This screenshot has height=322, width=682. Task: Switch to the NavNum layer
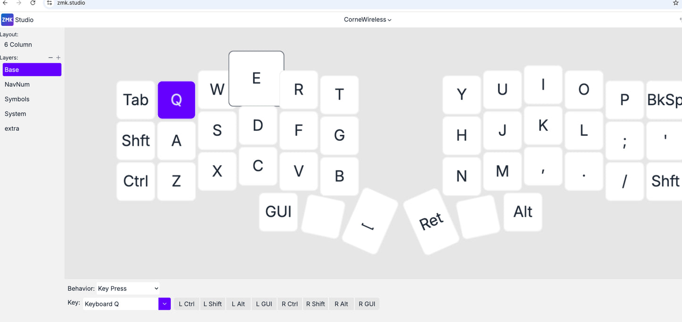(17, 84)
